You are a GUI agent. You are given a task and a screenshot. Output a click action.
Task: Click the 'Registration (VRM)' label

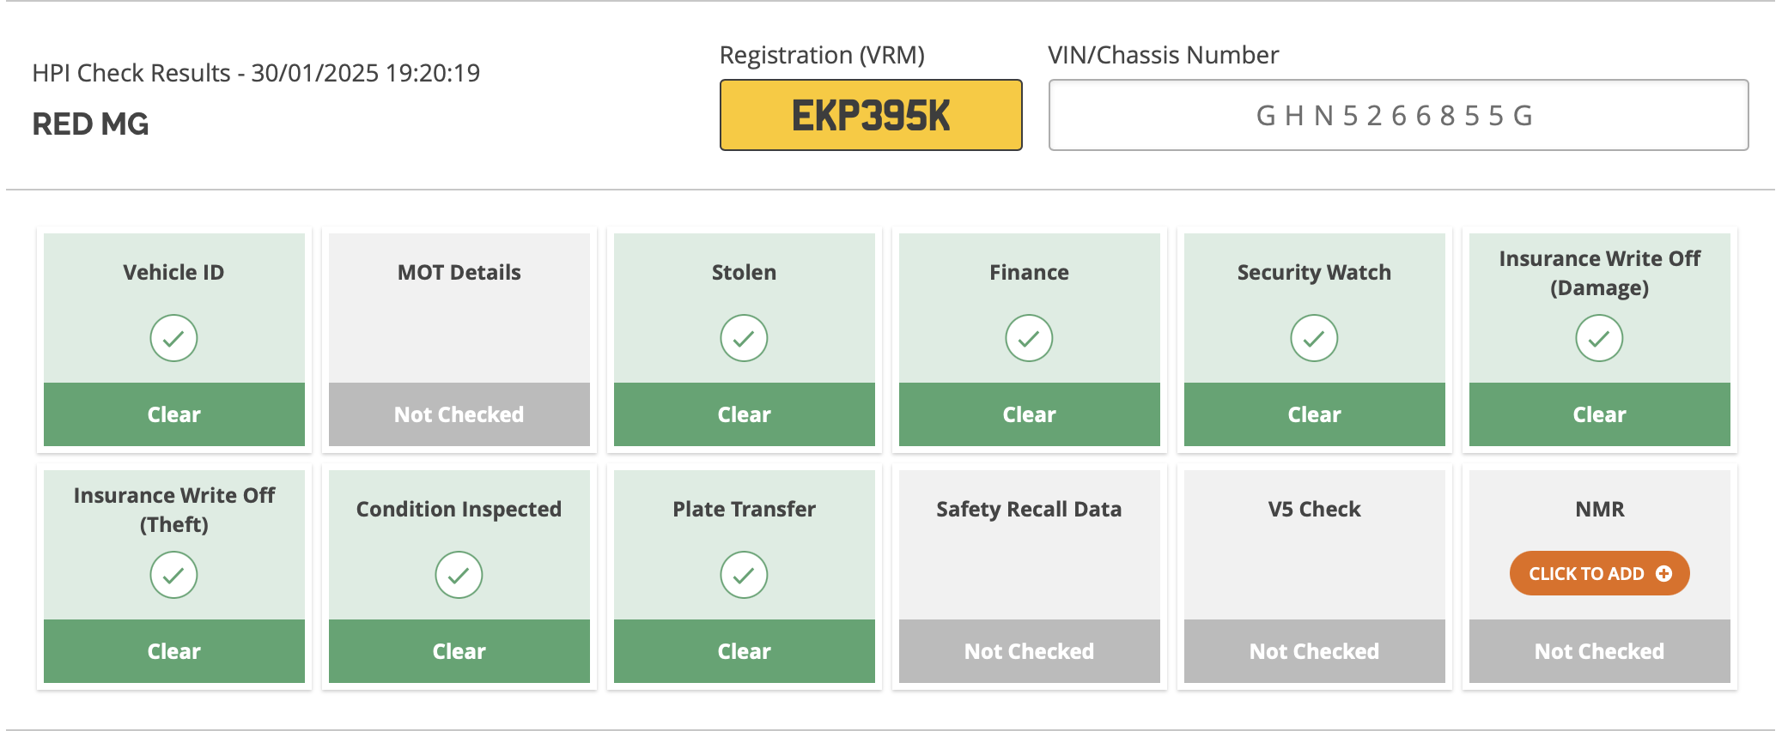[x=822, y=55]
